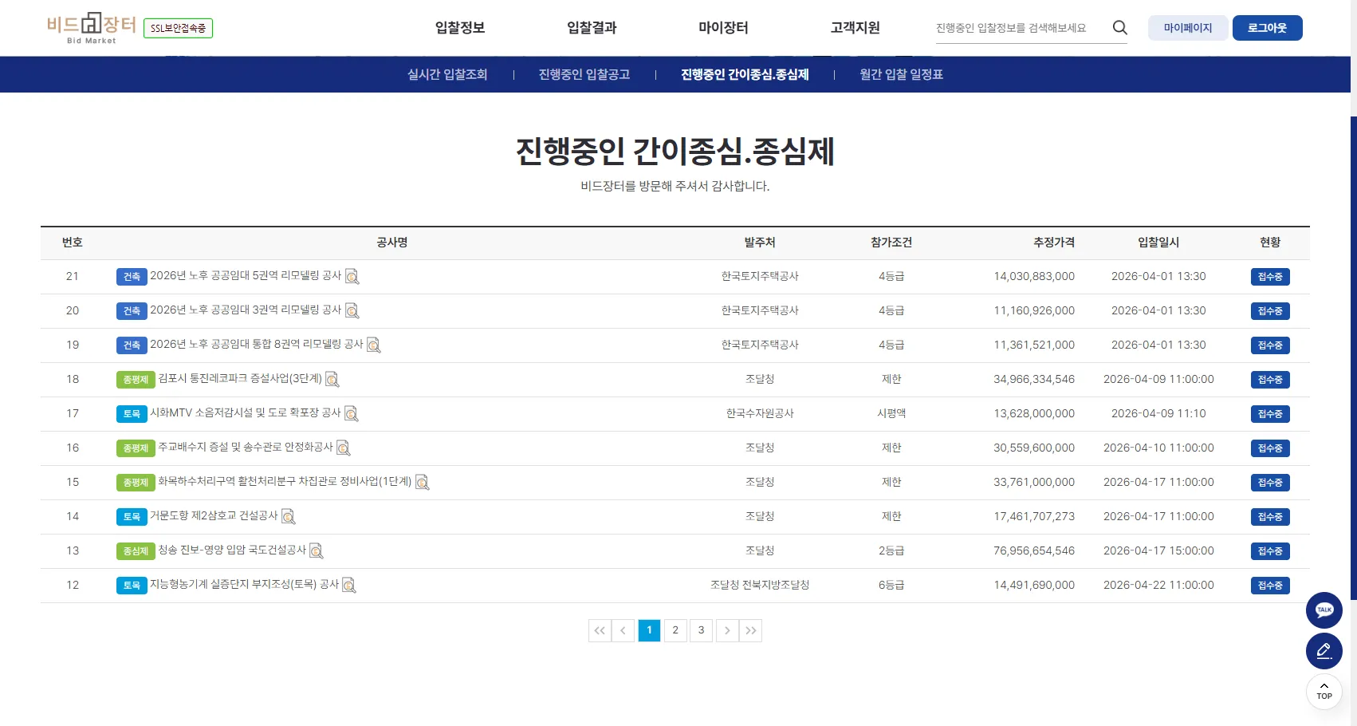Click the page vertical scrollbar
This screenshot has height=726, width=1357.
[1354, 359]
